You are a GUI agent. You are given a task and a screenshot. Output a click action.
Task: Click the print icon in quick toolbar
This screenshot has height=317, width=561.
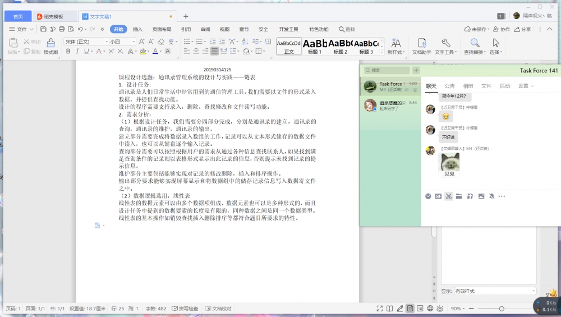62,29
